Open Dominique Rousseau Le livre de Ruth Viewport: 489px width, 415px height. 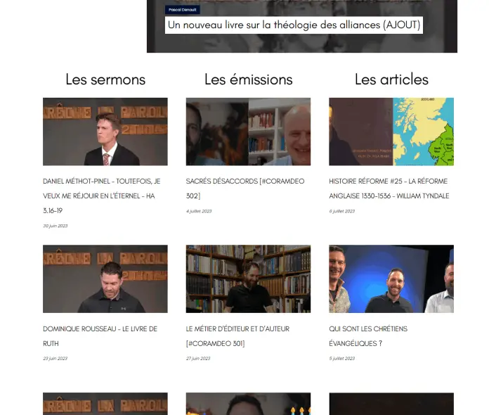(x=100, y=336)
